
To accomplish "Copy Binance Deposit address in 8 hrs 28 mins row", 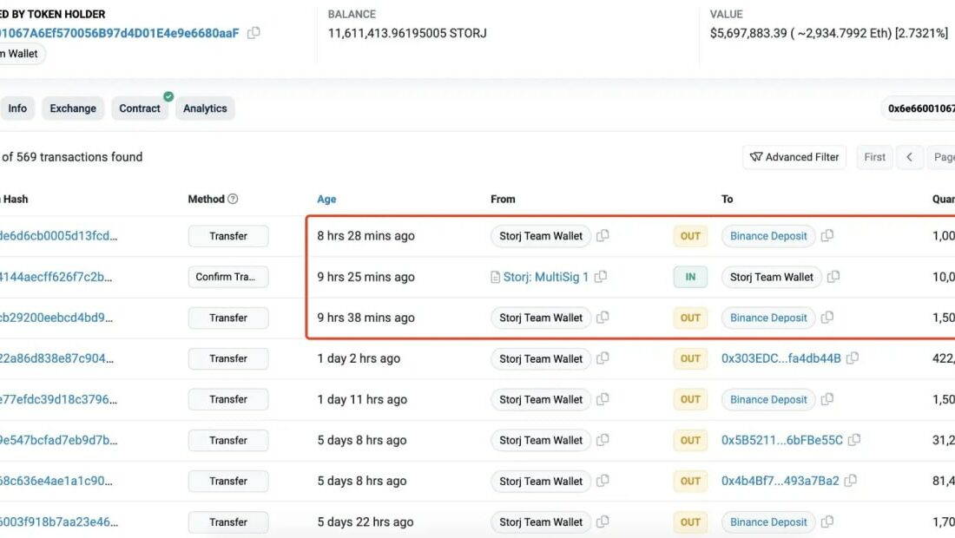I will tap(827, 235).
